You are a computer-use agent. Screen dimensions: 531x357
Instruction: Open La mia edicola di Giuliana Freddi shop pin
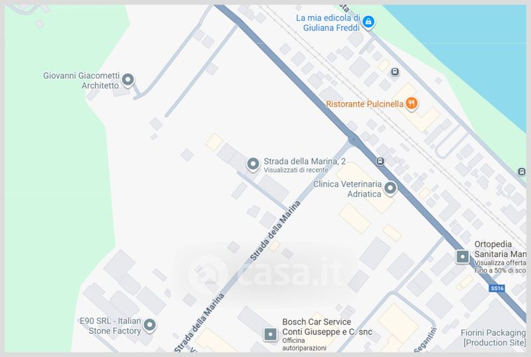point(368,23)
